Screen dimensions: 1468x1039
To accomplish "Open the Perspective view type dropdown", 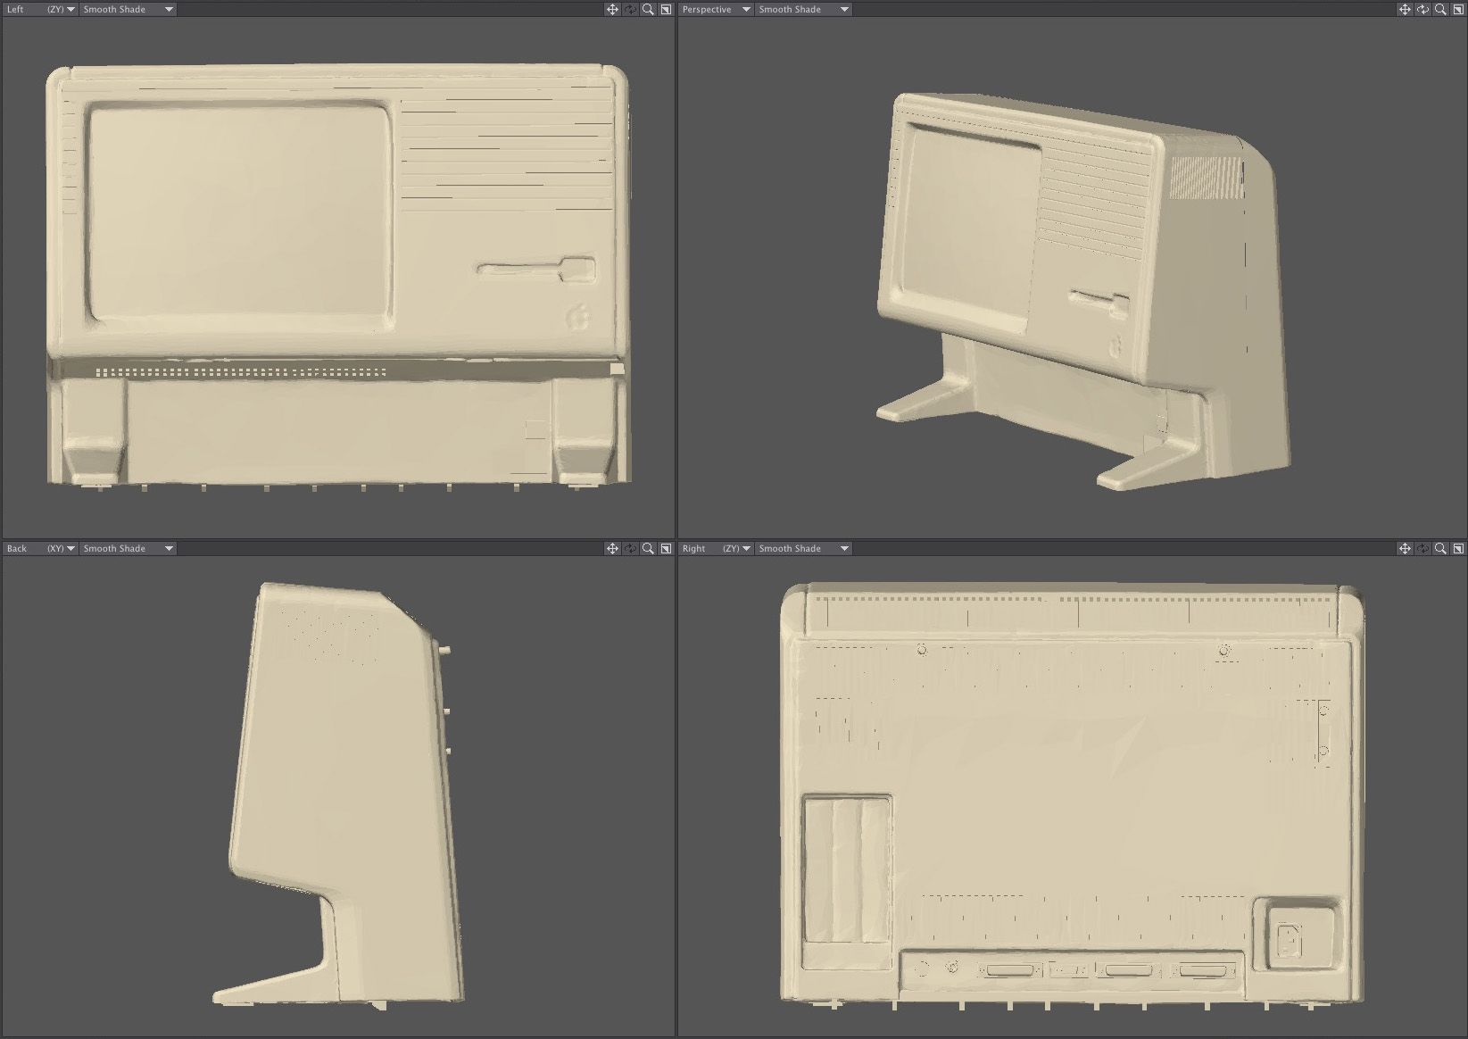I will [716, 9].
